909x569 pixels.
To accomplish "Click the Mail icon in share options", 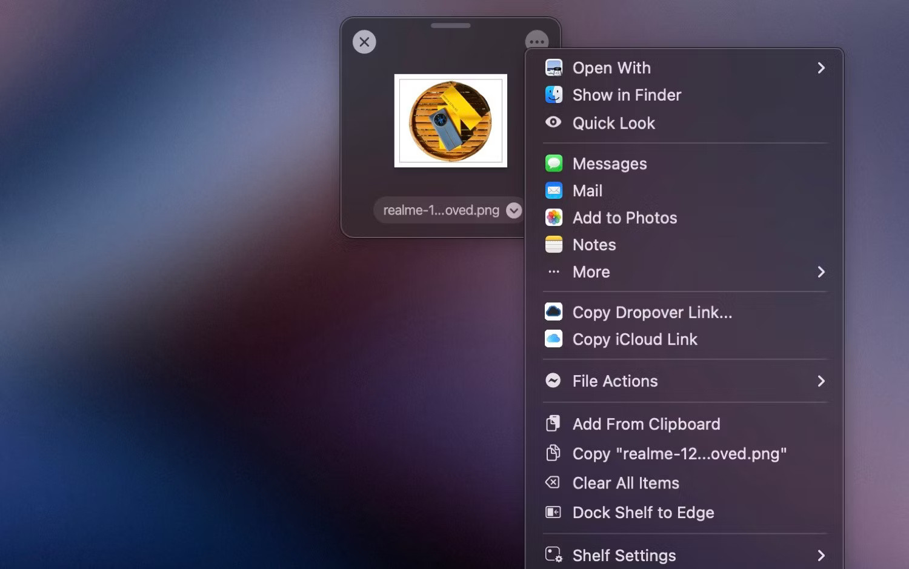I will coord(553,190).
